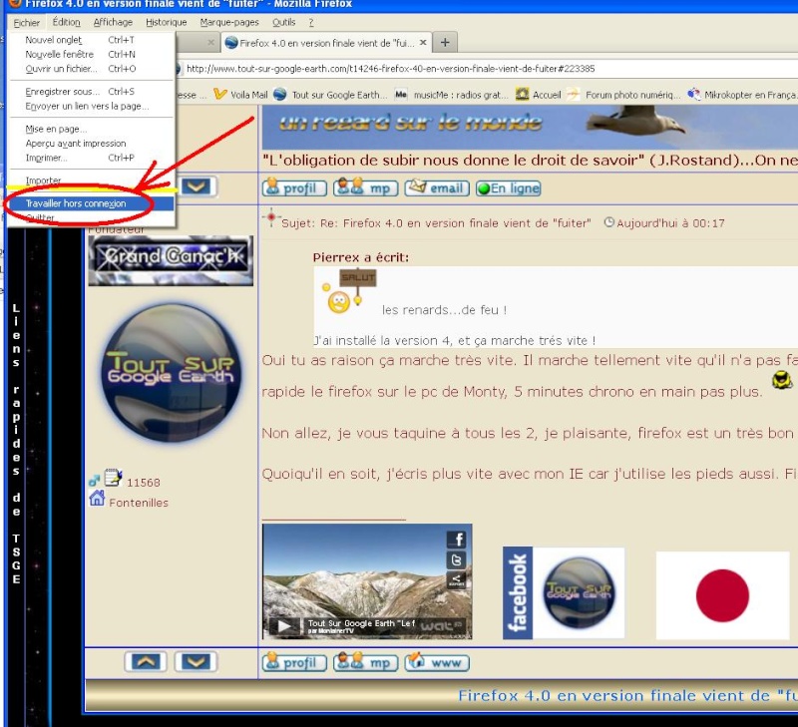Click the Facebook share icon on the video
Image resolution: width=798 pixels, height=727 pixels.
tap(457, 540)
